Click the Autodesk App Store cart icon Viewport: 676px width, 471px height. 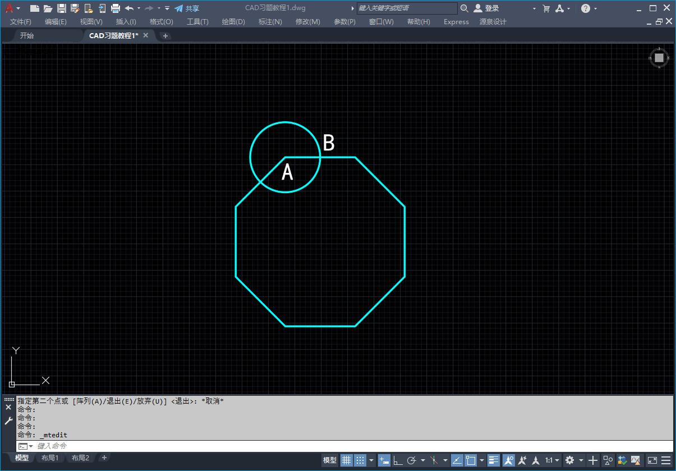(x=546, y=8)
